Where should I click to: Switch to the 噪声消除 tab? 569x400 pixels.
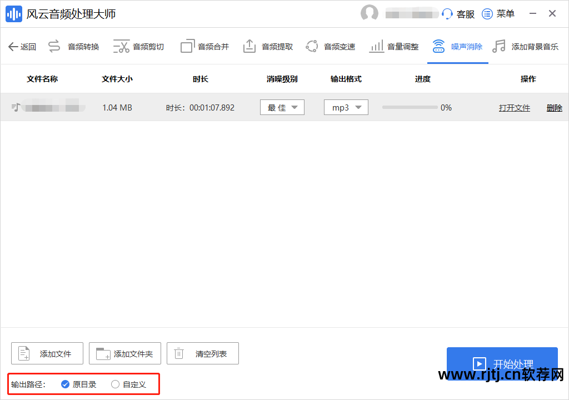click(x=458, y=47)
